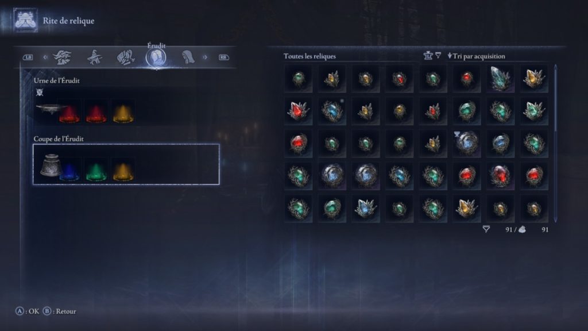588x331 pixels.
Task: Click the Rite de relique header icon
Action: coord(25,20)
